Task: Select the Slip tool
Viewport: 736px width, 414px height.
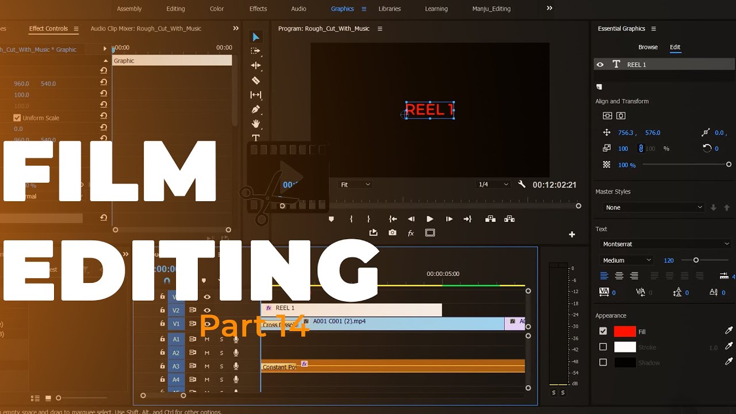Action: 256,95
